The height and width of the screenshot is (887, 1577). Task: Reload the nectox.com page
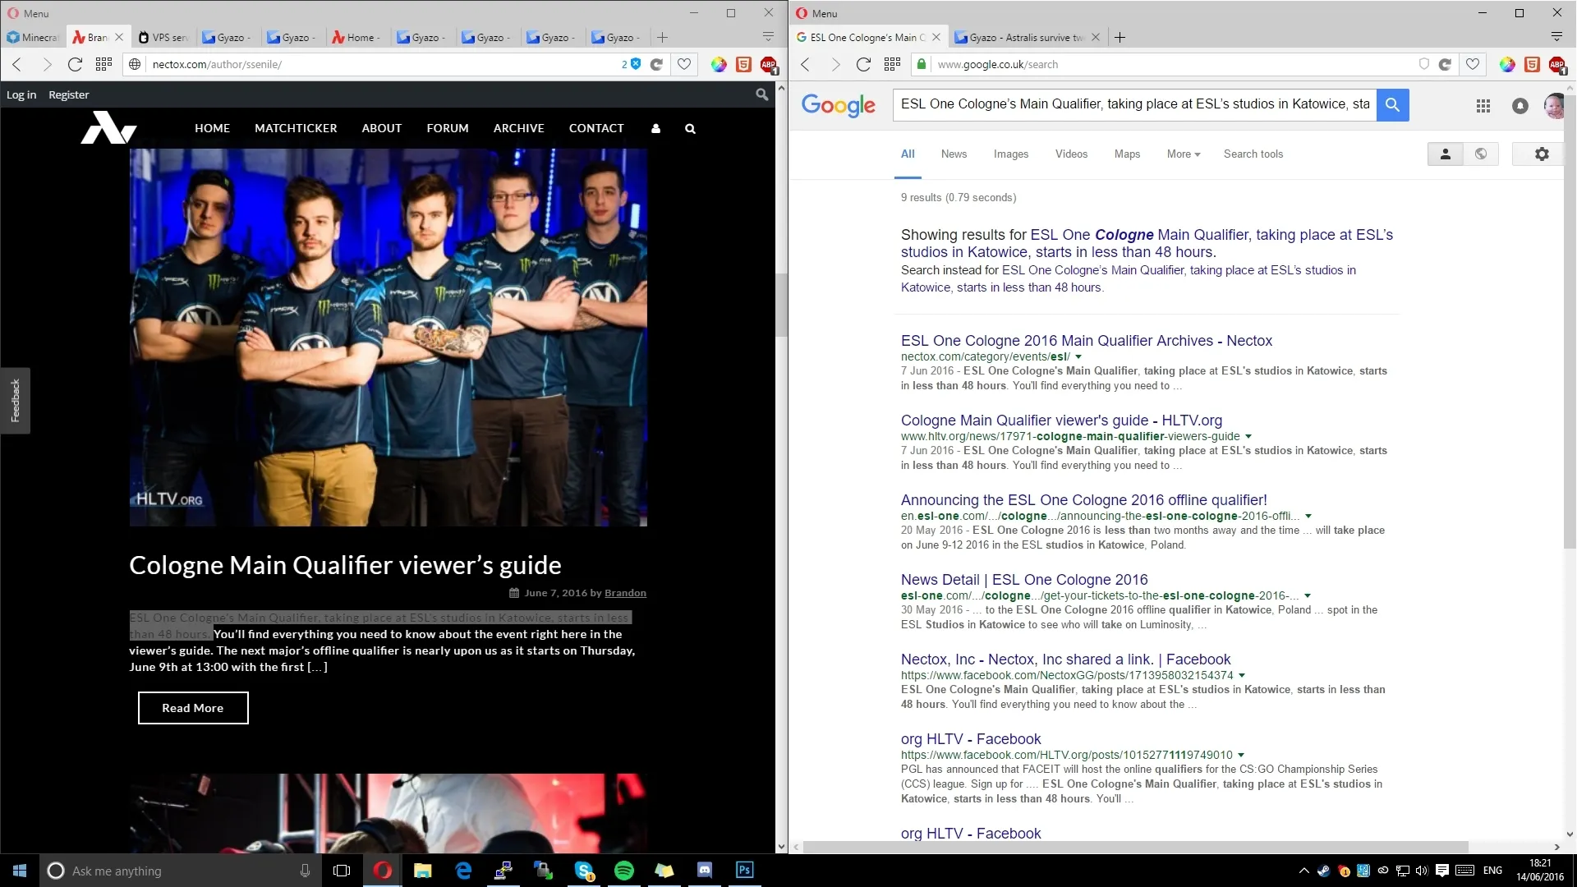click(x=75, y=64)
